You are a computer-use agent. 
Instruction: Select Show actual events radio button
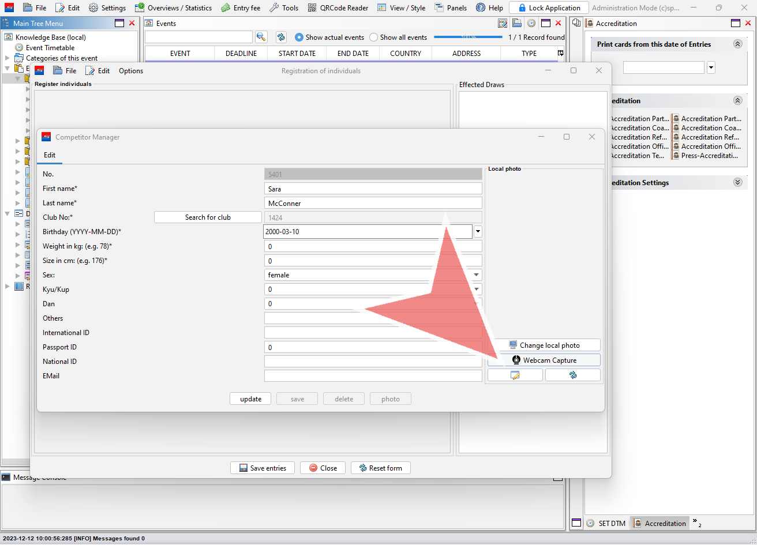coord(299,37)
